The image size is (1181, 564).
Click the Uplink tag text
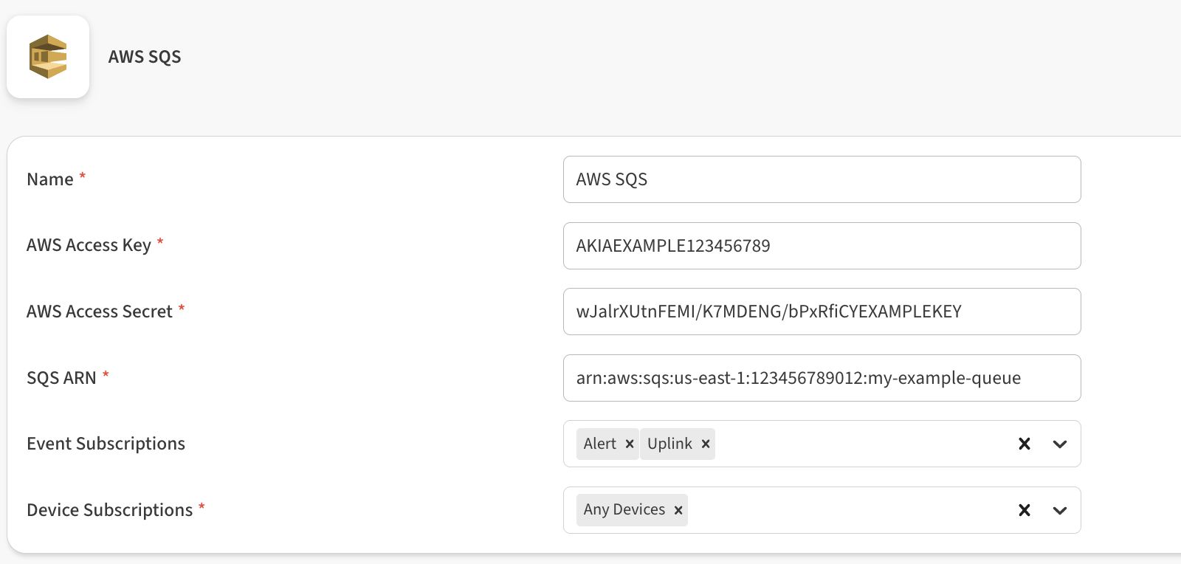tap(669, 444)
